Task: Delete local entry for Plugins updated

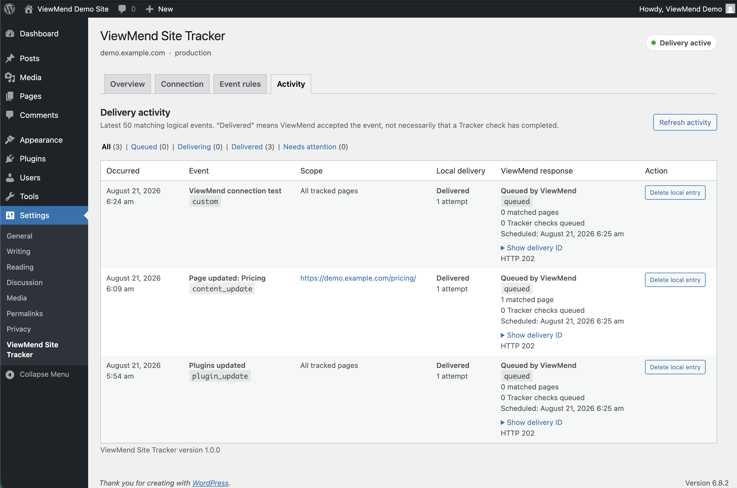Action: point(675,367)
